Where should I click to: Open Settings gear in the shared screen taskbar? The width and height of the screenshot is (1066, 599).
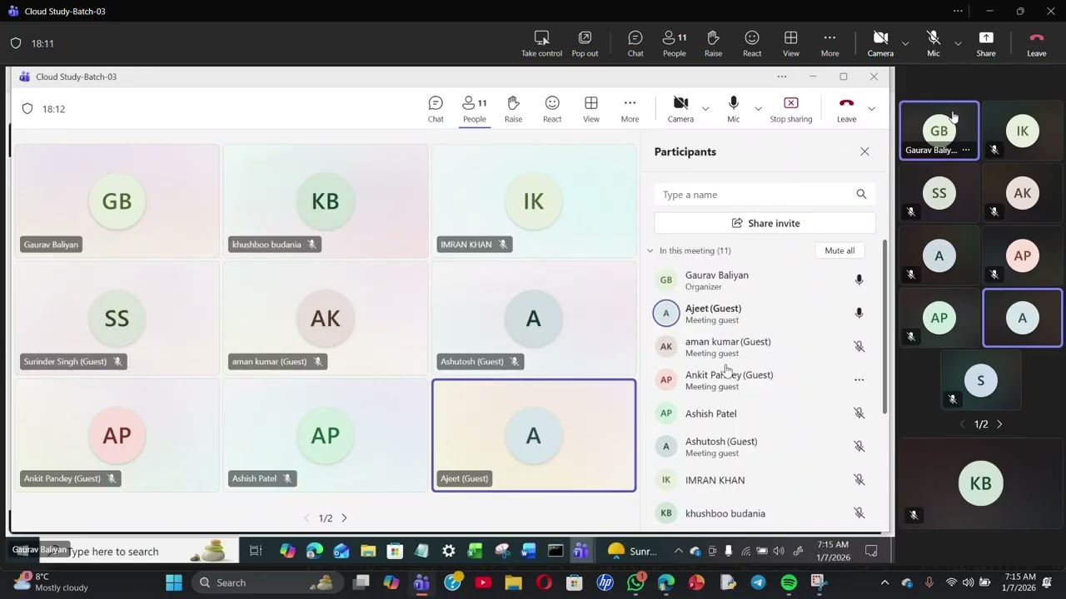448,551
